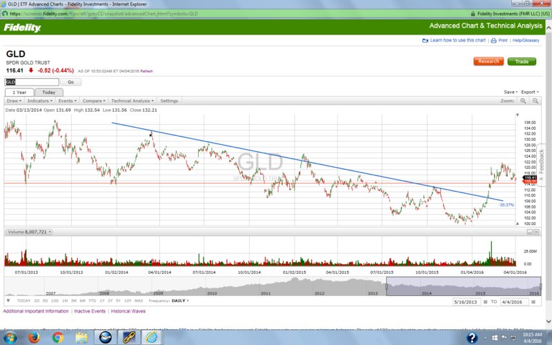Open the Save dropdown
Image resolution: width=552 pixels, height=345 pixels.
(511, 92)
